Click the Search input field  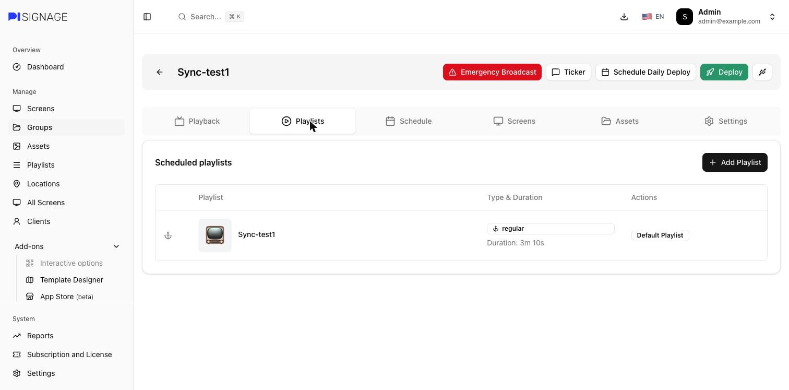pos(211,17)
